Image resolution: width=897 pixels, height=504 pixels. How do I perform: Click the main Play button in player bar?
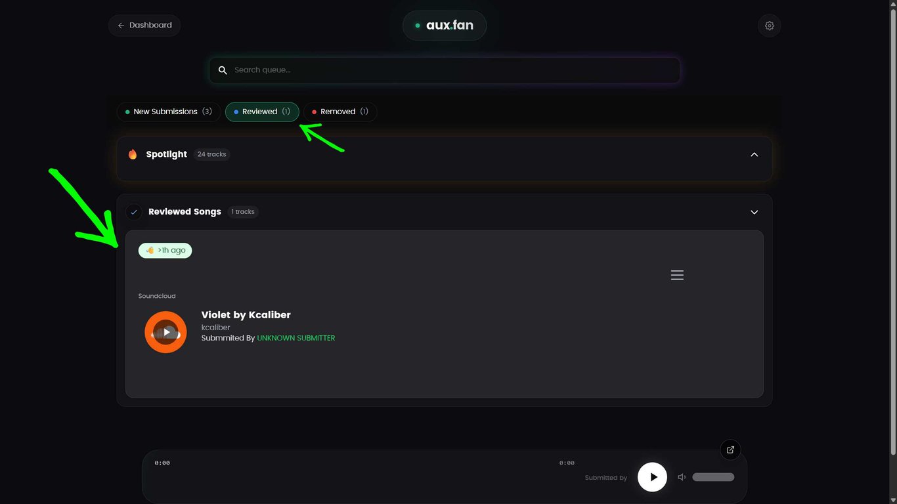pos(653,477)
